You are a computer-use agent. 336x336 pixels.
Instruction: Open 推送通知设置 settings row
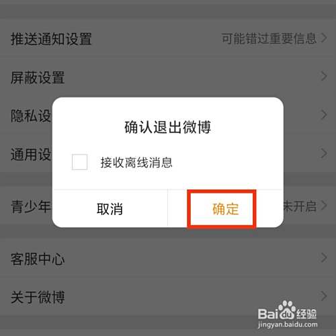pyautogui.click(x=168, y=38)
